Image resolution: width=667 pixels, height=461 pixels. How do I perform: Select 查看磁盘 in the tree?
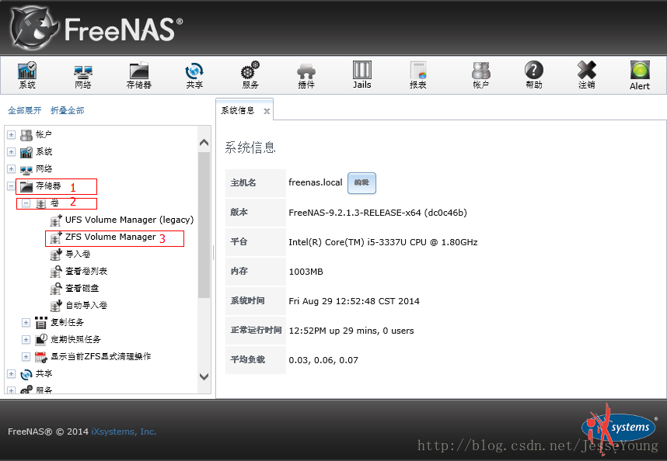click(x=82, y=288)
